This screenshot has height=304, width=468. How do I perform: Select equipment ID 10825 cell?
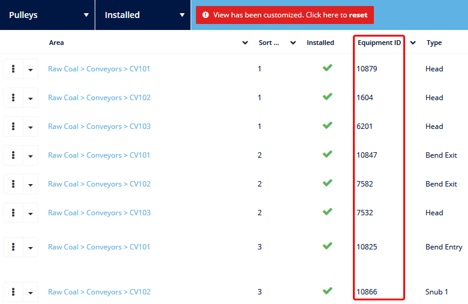coord(367,247)
